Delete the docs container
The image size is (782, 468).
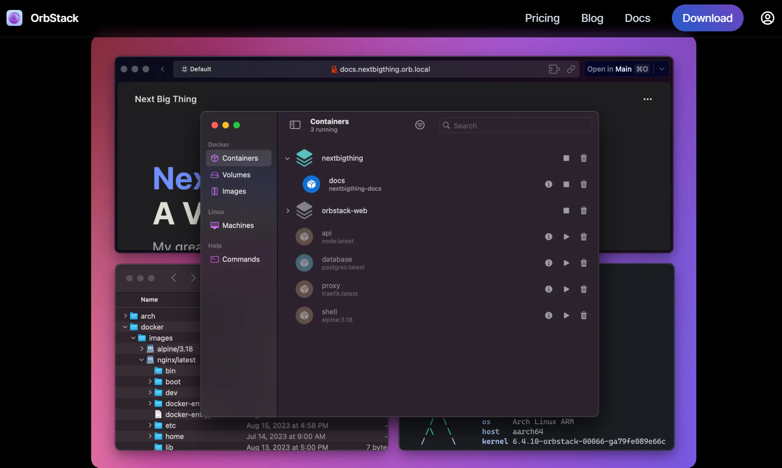coord(584,184)
